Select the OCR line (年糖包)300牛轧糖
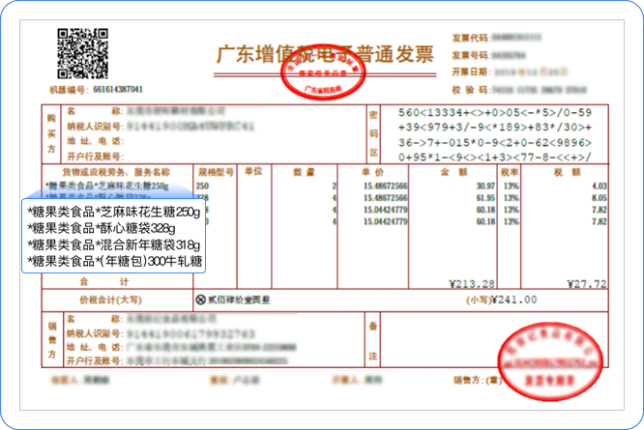The width and height of the screenshot is (644, 430). pos(116,260)
